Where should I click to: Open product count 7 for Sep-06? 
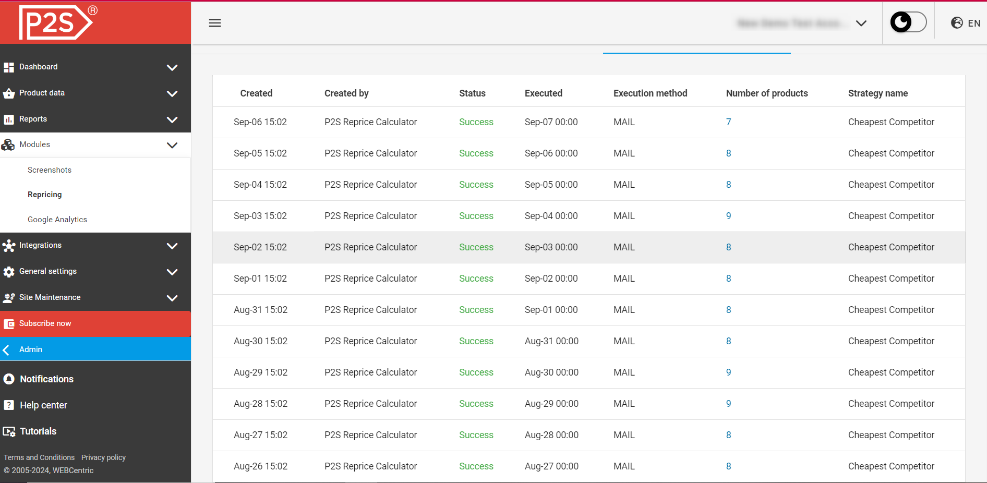pyautogui.click(x=729, y=122)
